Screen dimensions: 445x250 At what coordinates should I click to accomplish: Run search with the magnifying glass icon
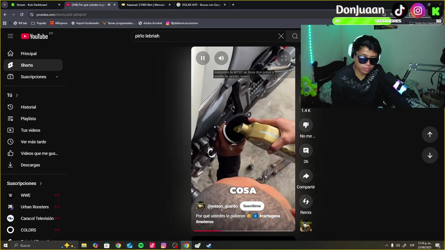coord(295,36)
